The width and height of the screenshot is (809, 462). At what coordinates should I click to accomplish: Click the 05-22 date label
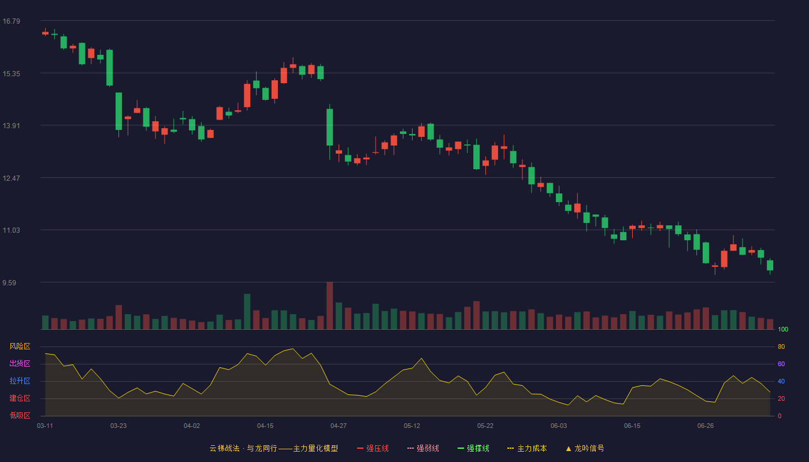pyautogui.click(x=485, y=426)
